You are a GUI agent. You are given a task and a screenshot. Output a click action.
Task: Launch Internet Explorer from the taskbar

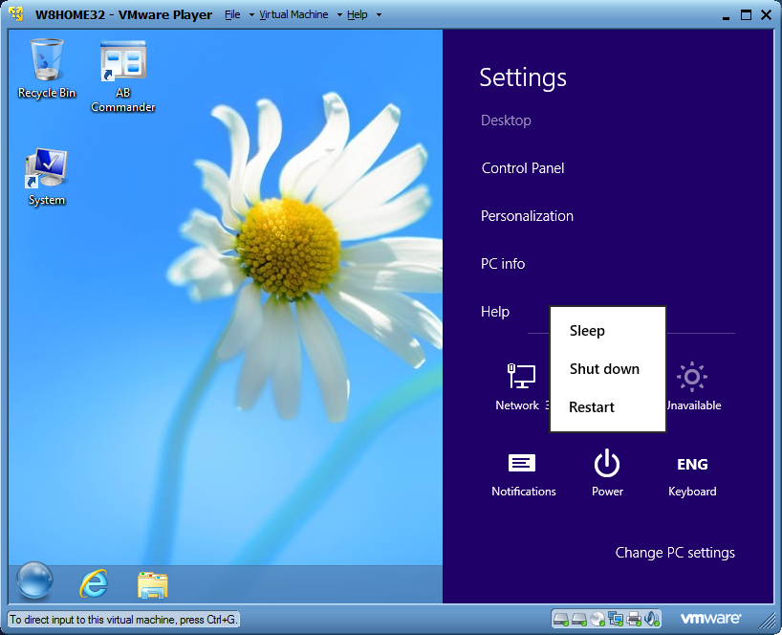[x=94, y=582]
